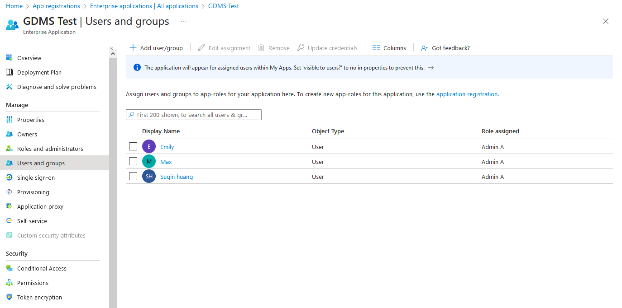Viewport: 622px width, 308px height.
Task: Click the blue info icon in the banner
Action: point(137,67)
